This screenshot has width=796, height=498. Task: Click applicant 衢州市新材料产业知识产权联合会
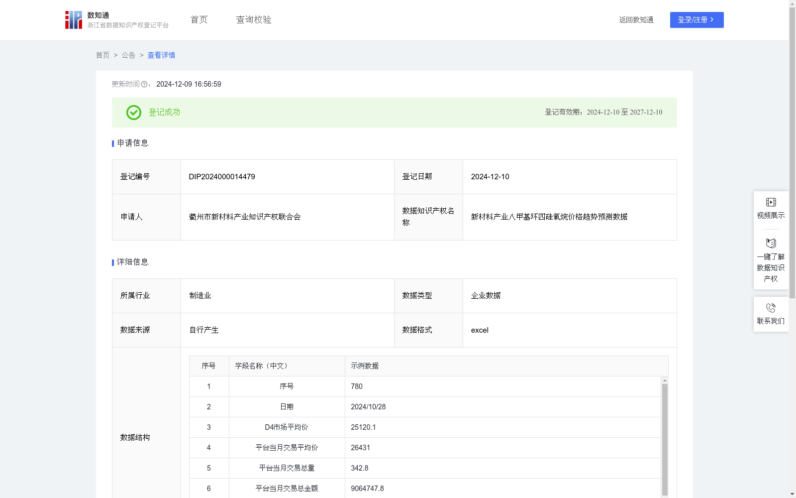[245, 217]
